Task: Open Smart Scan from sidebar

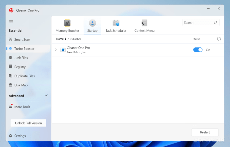Action: (x=28, y=39)
